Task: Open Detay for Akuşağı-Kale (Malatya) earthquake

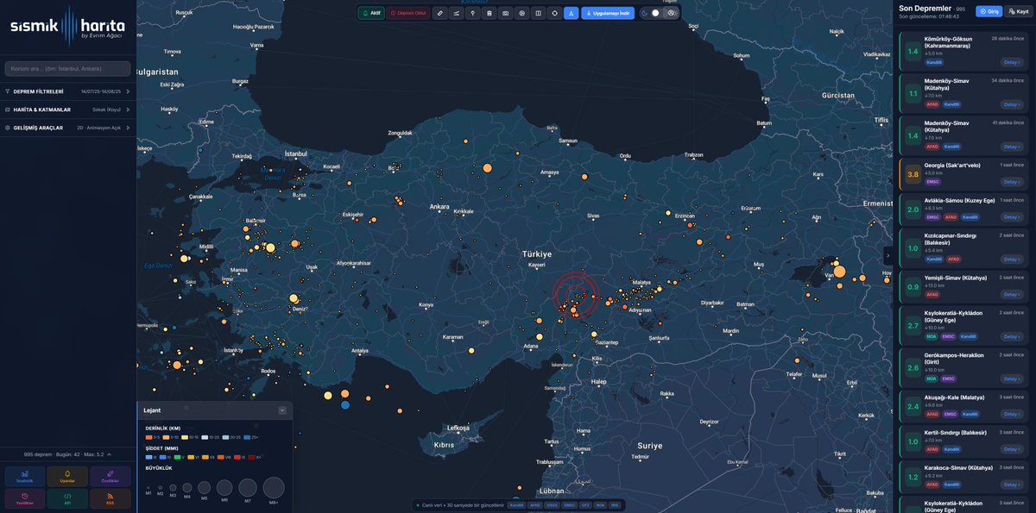Action: click(1012, 414)
